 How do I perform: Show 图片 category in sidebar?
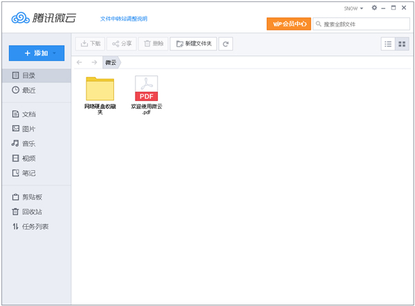pyautogui.click(x=28, y=129)
